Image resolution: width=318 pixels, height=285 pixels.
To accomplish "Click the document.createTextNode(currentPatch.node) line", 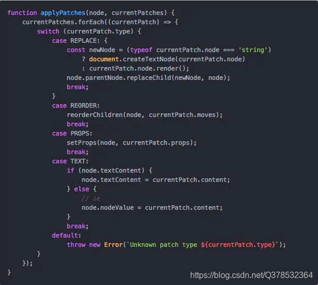I will [163, 59].
